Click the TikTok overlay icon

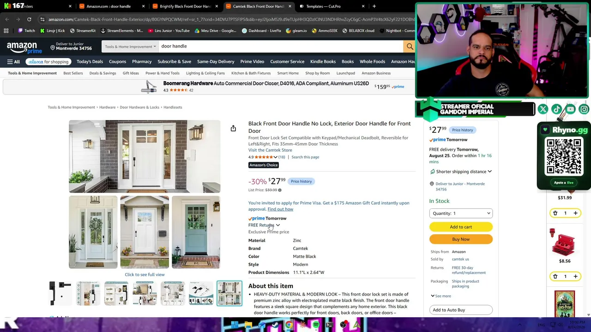pos(557,109)
